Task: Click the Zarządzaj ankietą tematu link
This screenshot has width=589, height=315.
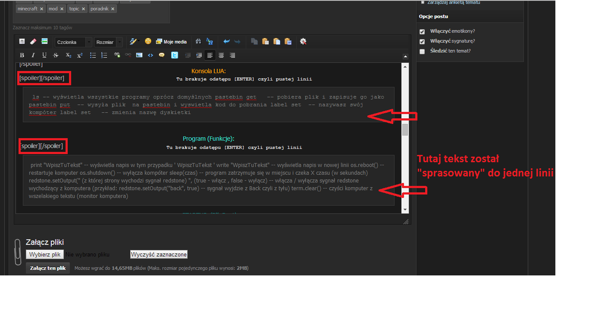Action: 454,2
